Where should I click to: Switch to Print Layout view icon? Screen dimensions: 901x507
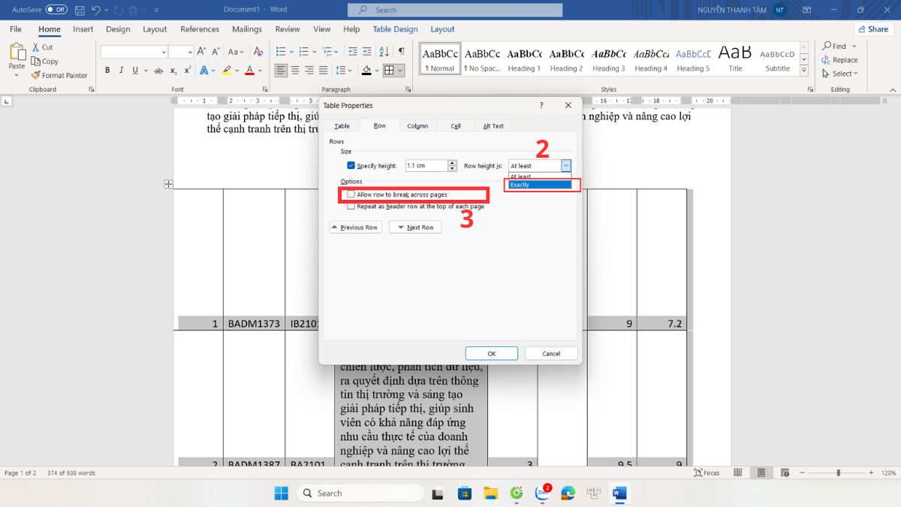[761, 472]
